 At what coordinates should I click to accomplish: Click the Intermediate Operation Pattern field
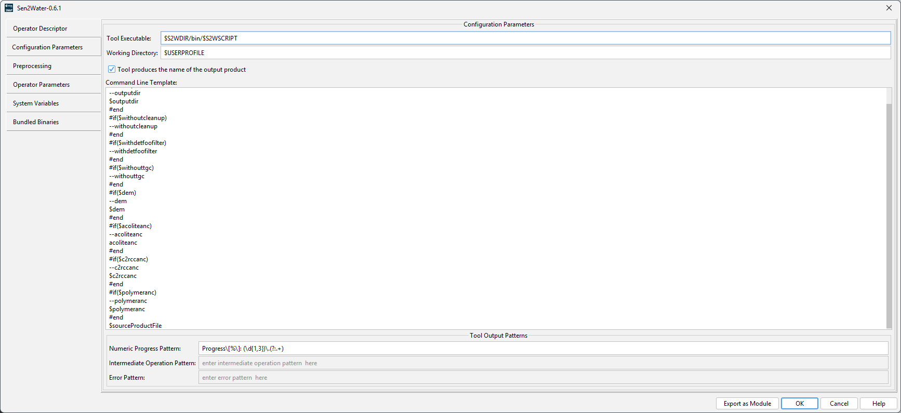point(543,363)
